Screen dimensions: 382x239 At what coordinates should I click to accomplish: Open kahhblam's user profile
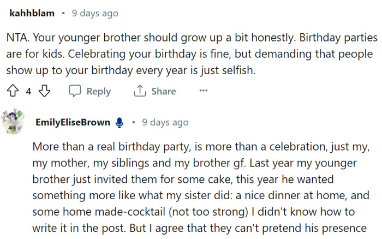(31, 13)
